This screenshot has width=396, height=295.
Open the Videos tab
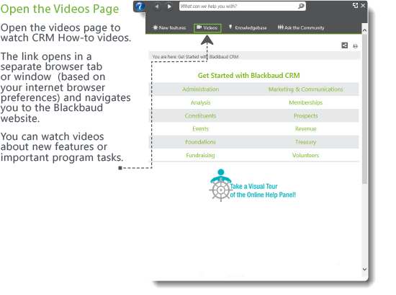(x=207, y=28)
